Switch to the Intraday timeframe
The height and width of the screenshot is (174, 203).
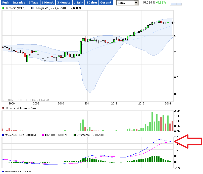(x=19, y=3)
